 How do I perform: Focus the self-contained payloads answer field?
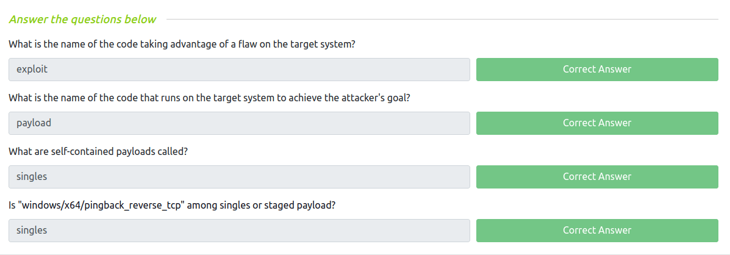click(x=239, y=177)
